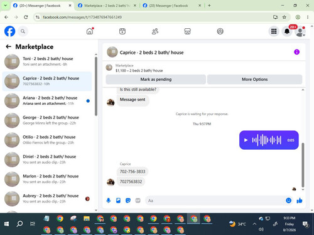Open the Friends icon in the top bar
The image size is (314, 235).
[155, 31]
